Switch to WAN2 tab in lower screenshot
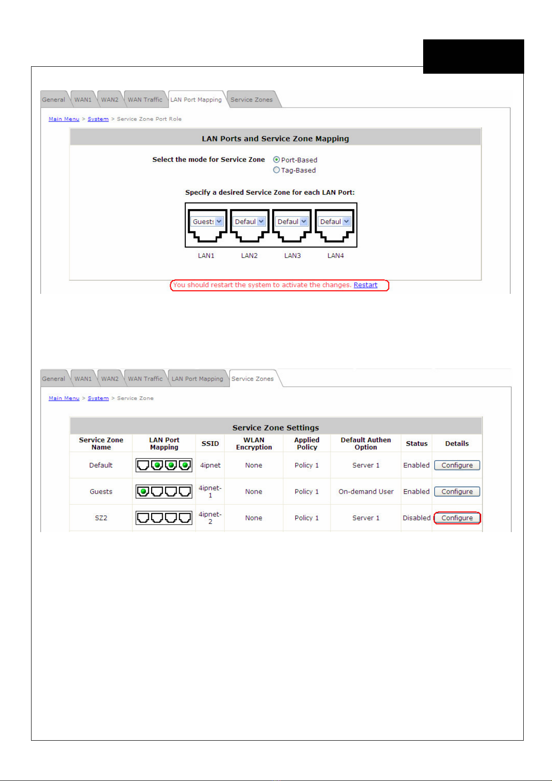The width and height of the screenshot is (552, 781). (110, 378)
